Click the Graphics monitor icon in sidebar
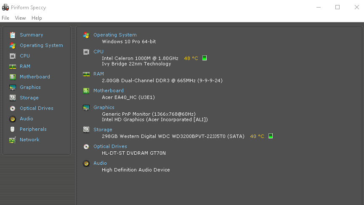This screenshot has width=364, height=205. tap(13, 87)
